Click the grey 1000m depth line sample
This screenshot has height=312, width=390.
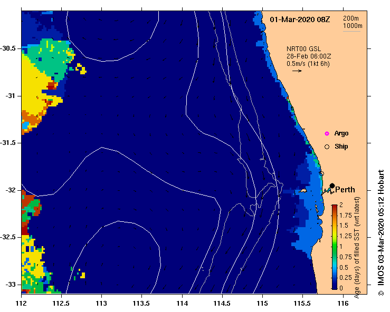(x=351, y=31)
